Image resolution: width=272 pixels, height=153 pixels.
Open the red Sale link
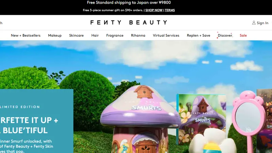[243, 35]
